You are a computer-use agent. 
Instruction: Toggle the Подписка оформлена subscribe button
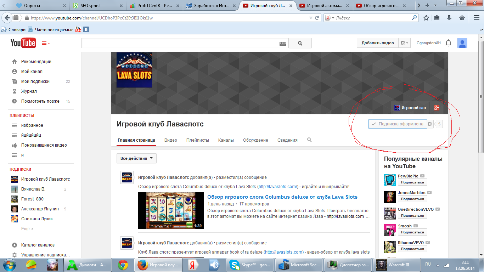[397, 124]
